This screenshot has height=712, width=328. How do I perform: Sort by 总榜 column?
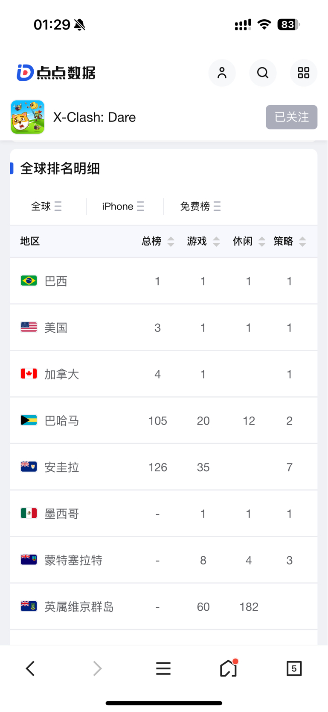[x=158, y=242]
